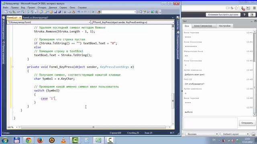Image resolution: width=257 pixels, height=144 pixels.
Task: Open VLC cone icon on taskbar
Action: [x=63, y=140]
